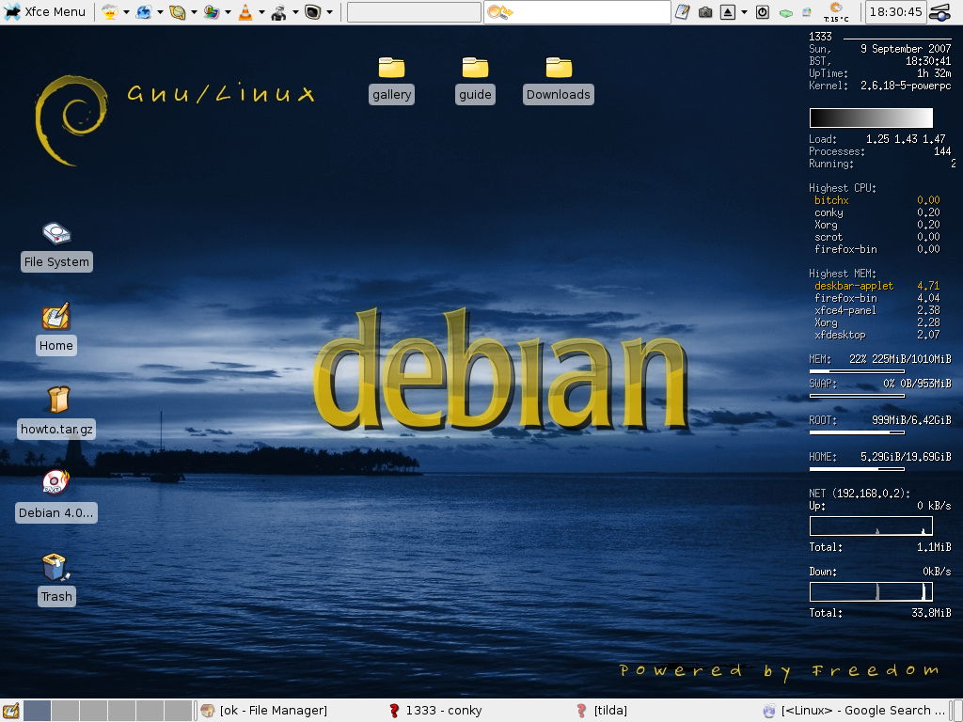This screenshot has height=722, width=963.
Task: Select the Debian 4.0 DVD icon
Action: pos(55,496)
